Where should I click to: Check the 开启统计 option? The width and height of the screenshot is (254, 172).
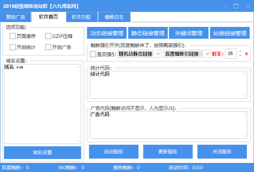point(13,47)
